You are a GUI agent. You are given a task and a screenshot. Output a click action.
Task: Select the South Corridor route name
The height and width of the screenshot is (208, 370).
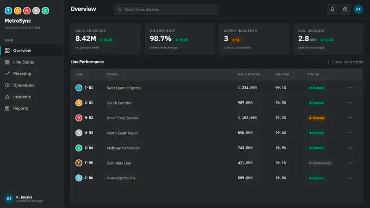click(x=119, y=103)
